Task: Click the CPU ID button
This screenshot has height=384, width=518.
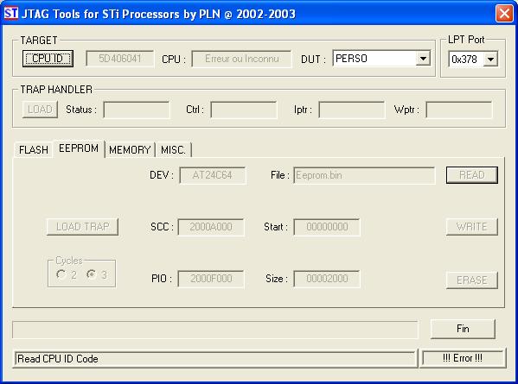Action: [x=48, y=59]
